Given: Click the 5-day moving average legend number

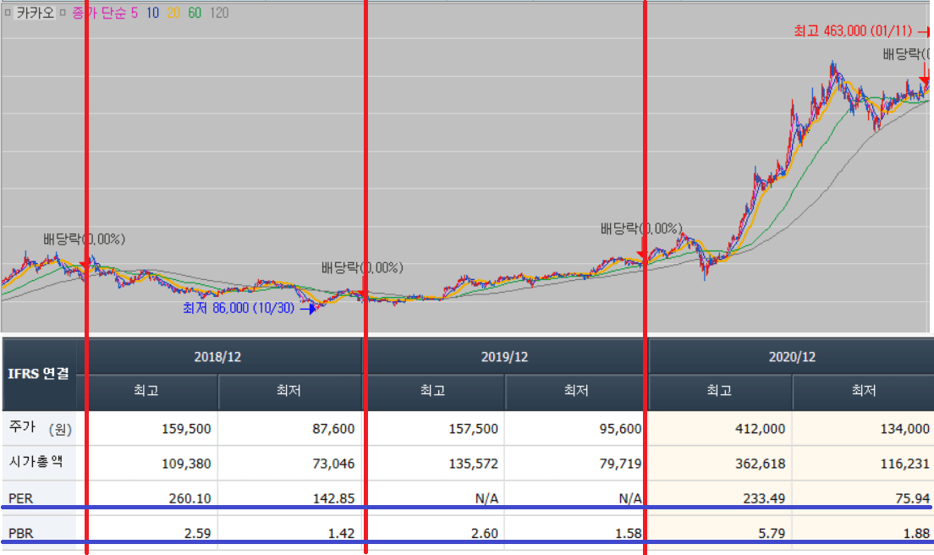Looking at the screenshot, I should 135,13.
